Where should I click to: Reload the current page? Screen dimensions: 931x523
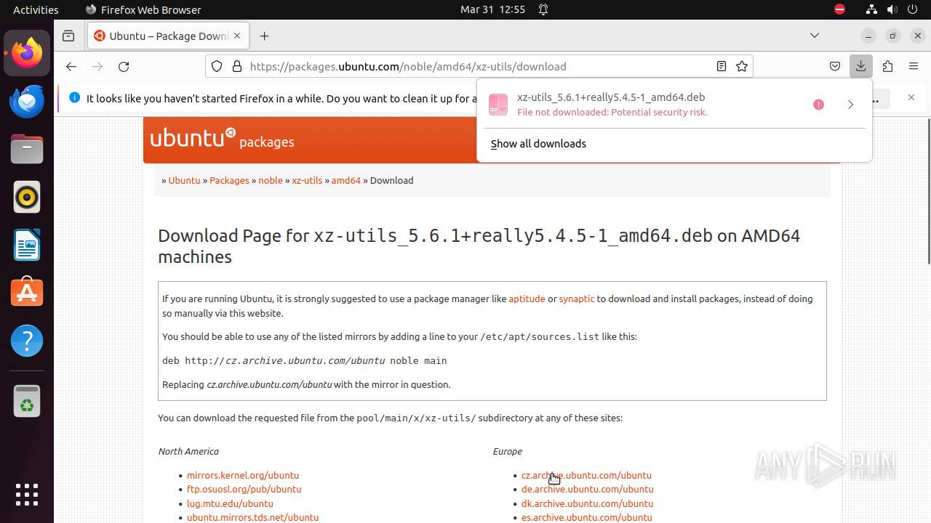[124, 66]
